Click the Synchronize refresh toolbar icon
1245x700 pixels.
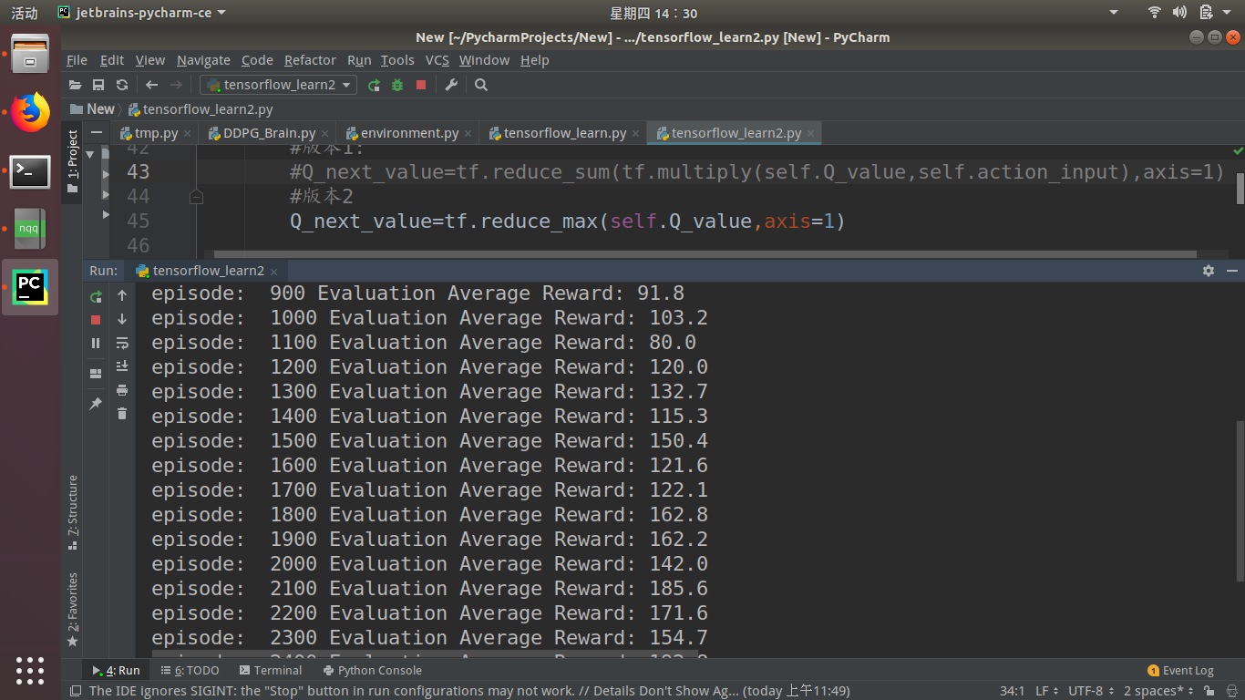[x=122, y=85]
